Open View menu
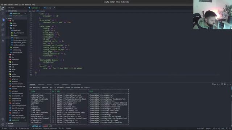This screenshot has width=232, height=130. [x=16, y=5]
